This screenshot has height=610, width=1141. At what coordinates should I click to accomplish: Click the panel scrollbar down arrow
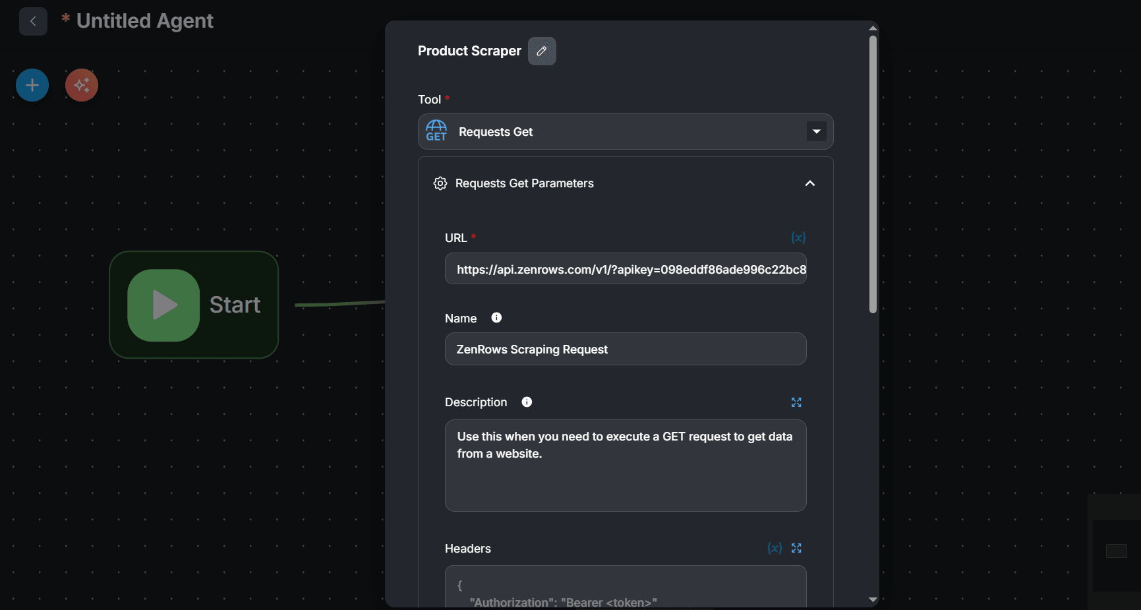coord(873,599)
